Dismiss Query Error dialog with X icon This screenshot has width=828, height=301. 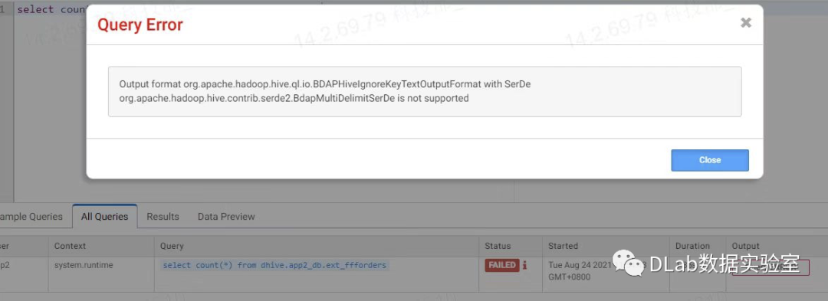[x=746, y=23]
